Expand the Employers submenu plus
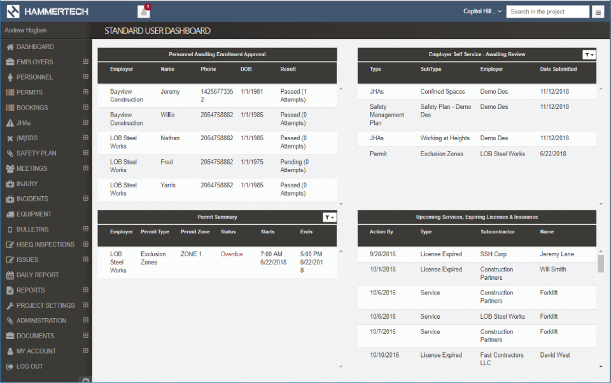The height and width of the screenshot is (383, 611). tap(86, 62)
